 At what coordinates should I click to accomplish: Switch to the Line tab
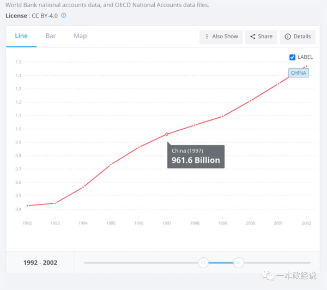(21, 36)
